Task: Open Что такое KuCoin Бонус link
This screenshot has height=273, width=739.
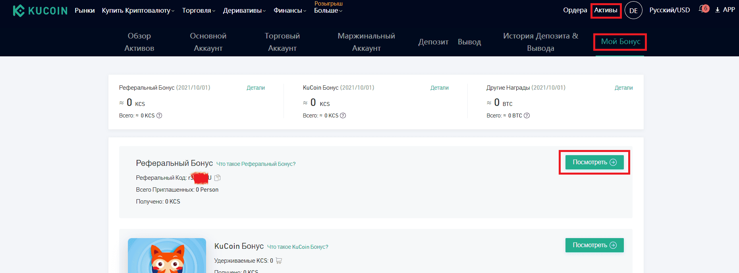Action: (298, 247)
